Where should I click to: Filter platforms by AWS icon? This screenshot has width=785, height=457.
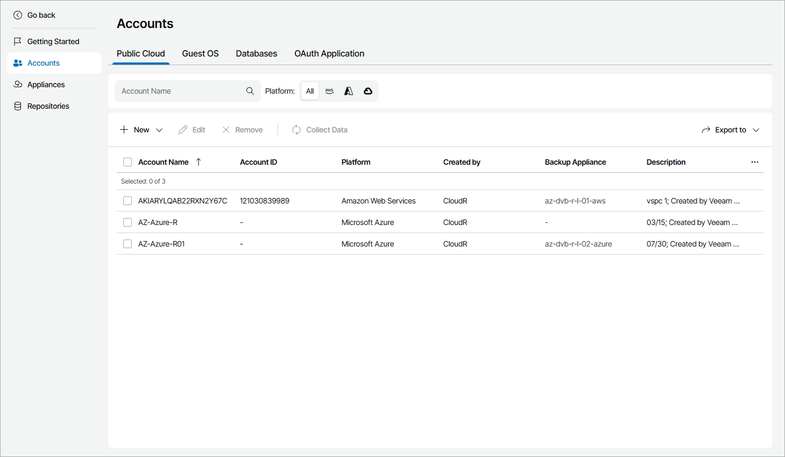pos(329,91)
